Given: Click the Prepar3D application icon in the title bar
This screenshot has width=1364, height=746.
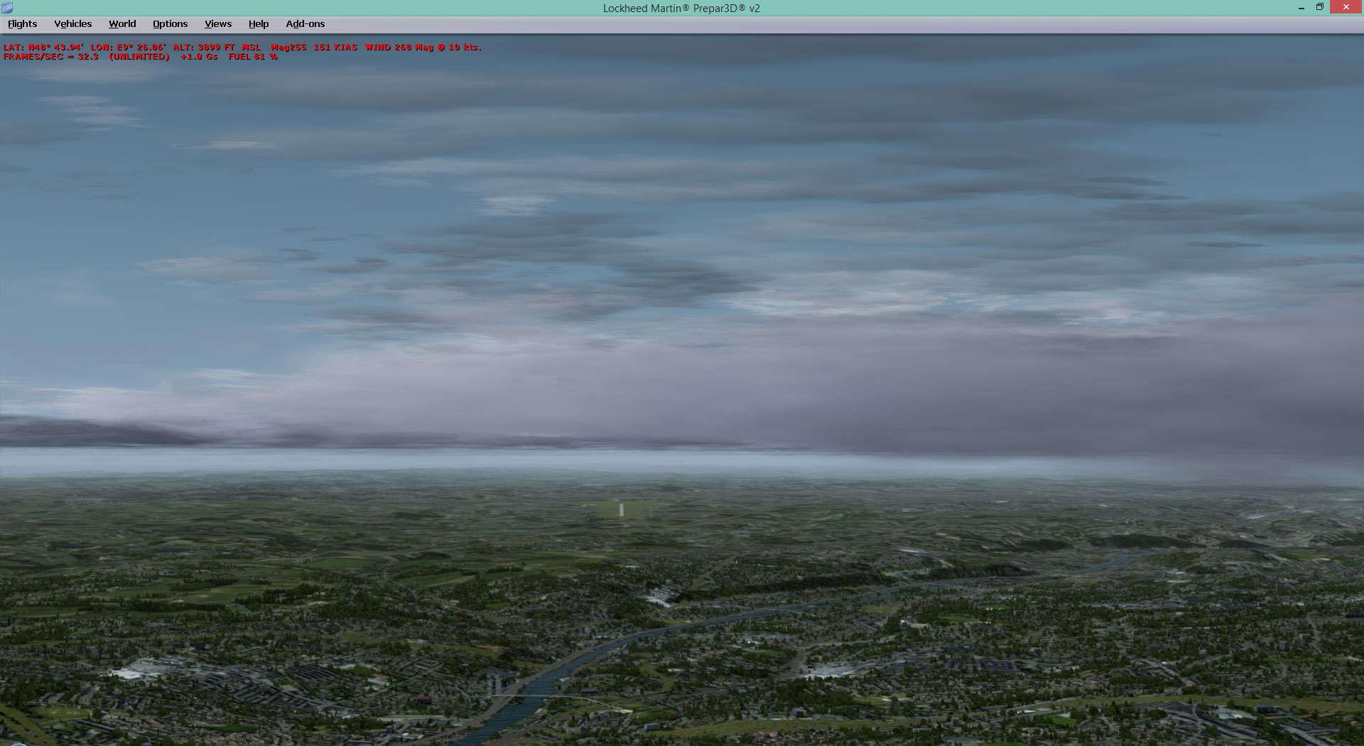Looking at the screenshot, I should (7, 7).
